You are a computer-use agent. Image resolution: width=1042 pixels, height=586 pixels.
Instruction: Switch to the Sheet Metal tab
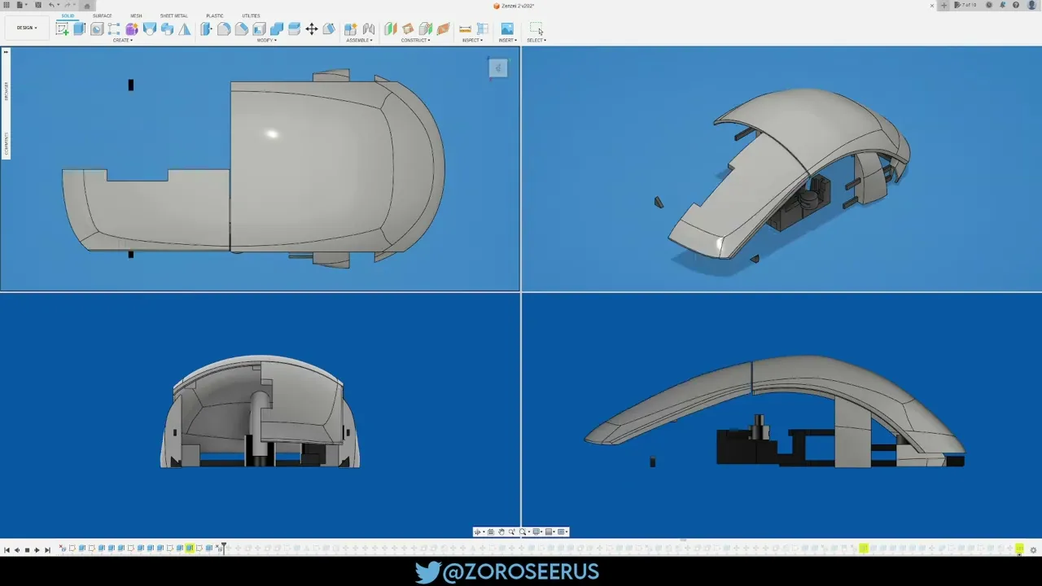tap(173, 15)
